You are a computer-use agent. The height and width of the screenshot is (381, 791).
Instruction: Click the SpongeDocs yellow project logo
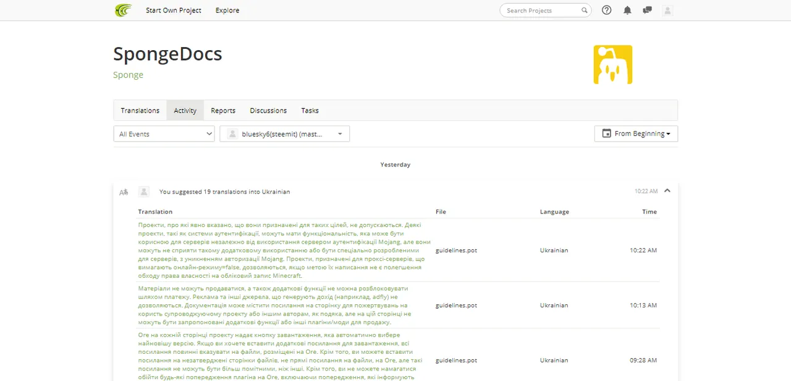pyautogui.click(x=612, y=64)
